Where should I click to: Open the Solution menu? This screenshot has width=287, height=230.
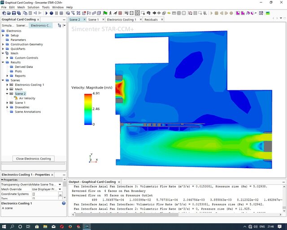click(x=33, y=7)
